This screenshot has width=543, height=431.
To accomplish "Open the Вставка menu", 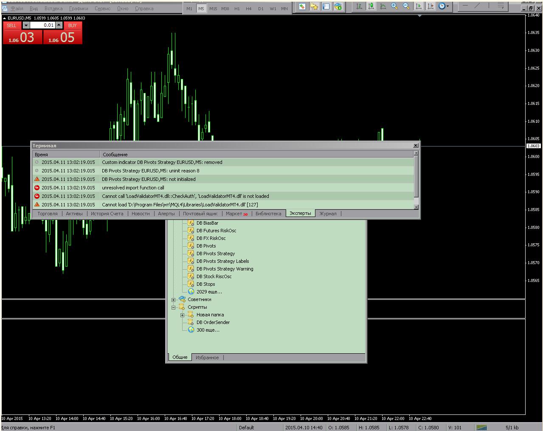I will point(53,8).
